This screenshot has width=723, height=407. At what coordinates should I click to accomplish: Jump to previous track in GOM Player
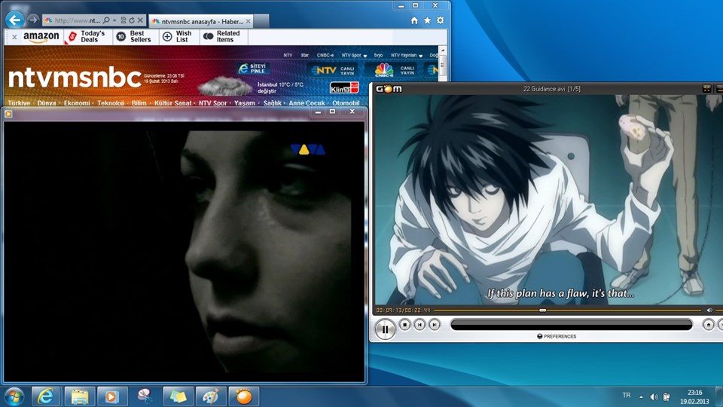pyautogui.click(x=419, y=325)
